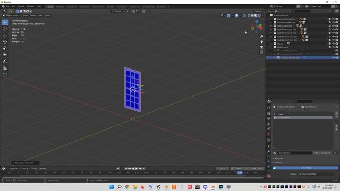Toggle viewport visibility eye for Roof 6-Pitch collection
The image size is (340, 191).
[x=333, y=30]
